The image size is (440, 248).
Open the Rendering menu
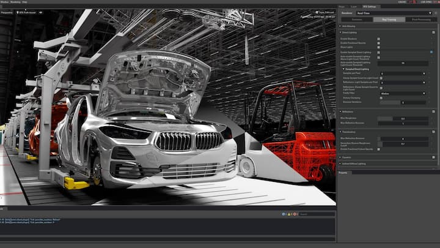tap(15, 2)
